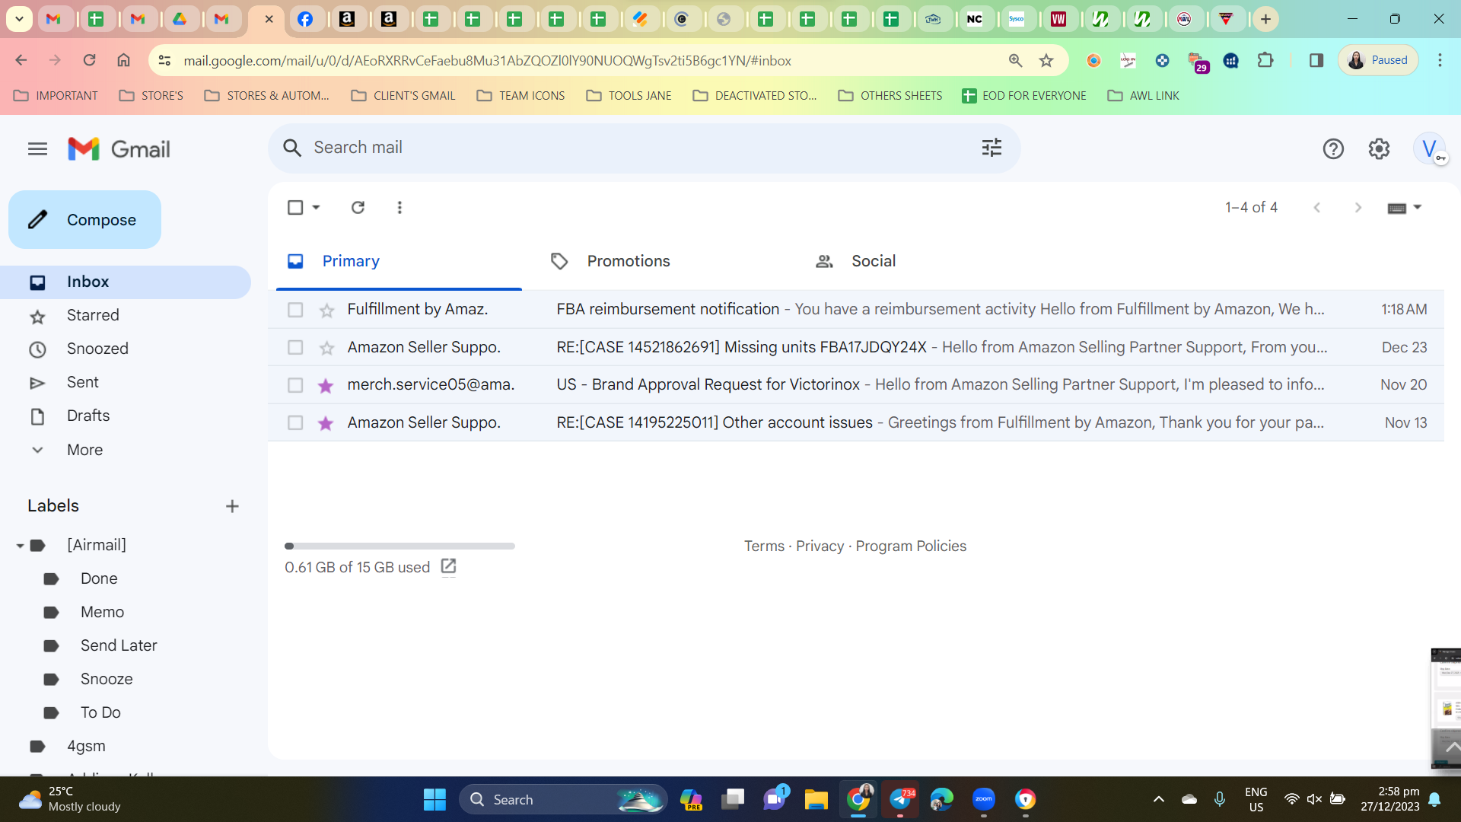Viewport: 1461px width, 822px height.
Task: Star the FBA reimbursement notification email
Action: 326,310
